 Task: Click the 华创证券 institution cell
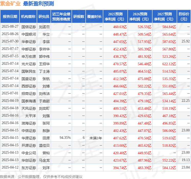point(29,160)
